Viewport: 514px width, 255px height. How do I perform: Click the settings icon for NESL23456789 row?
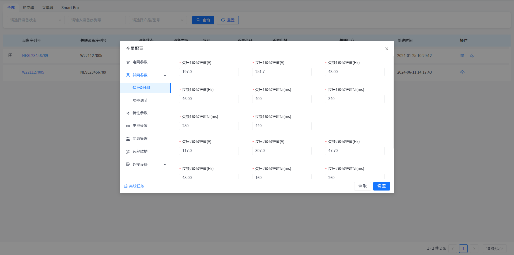tap(462, 56)
